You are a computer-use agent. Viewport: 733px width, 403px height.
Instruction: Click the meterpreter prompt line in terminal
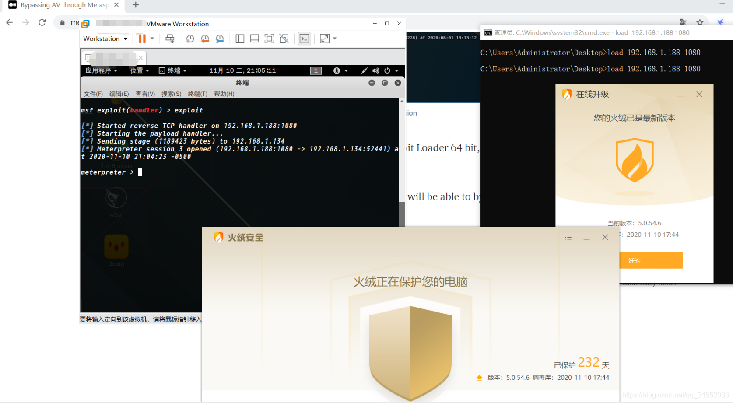pos(112,172)
